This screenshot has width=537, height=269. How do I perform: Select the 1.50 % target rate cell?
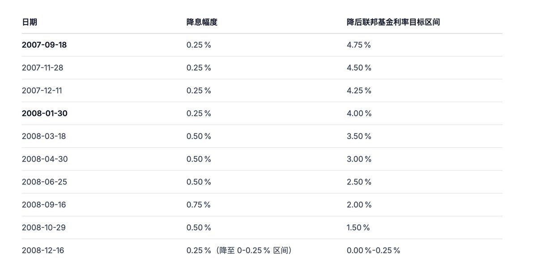(358, 227)
